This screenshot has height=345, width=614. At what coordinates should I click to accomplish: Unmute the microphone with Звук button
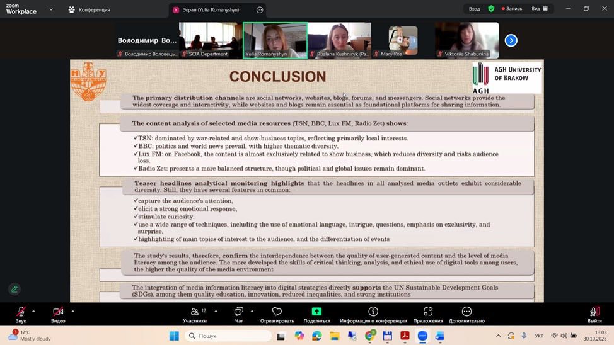(21, 312)
